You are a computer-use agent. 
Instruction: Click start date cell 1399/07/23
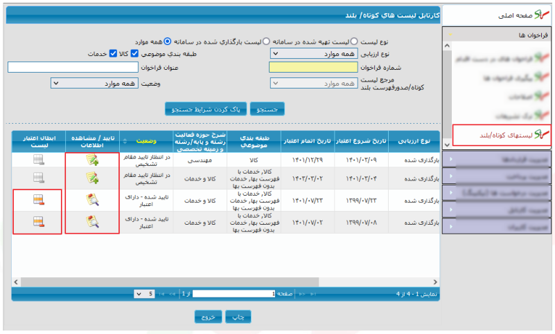click(361, 201)
